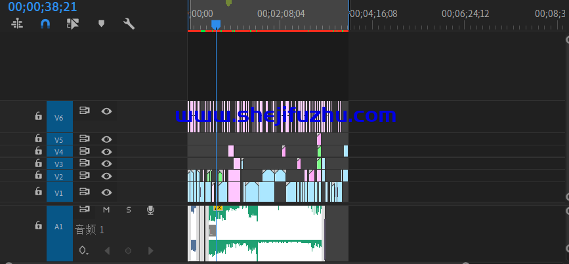Hide track V1 with eye icon
Image resolution: width=569 pixels, height=264 pixels.
tap(106, 193)
